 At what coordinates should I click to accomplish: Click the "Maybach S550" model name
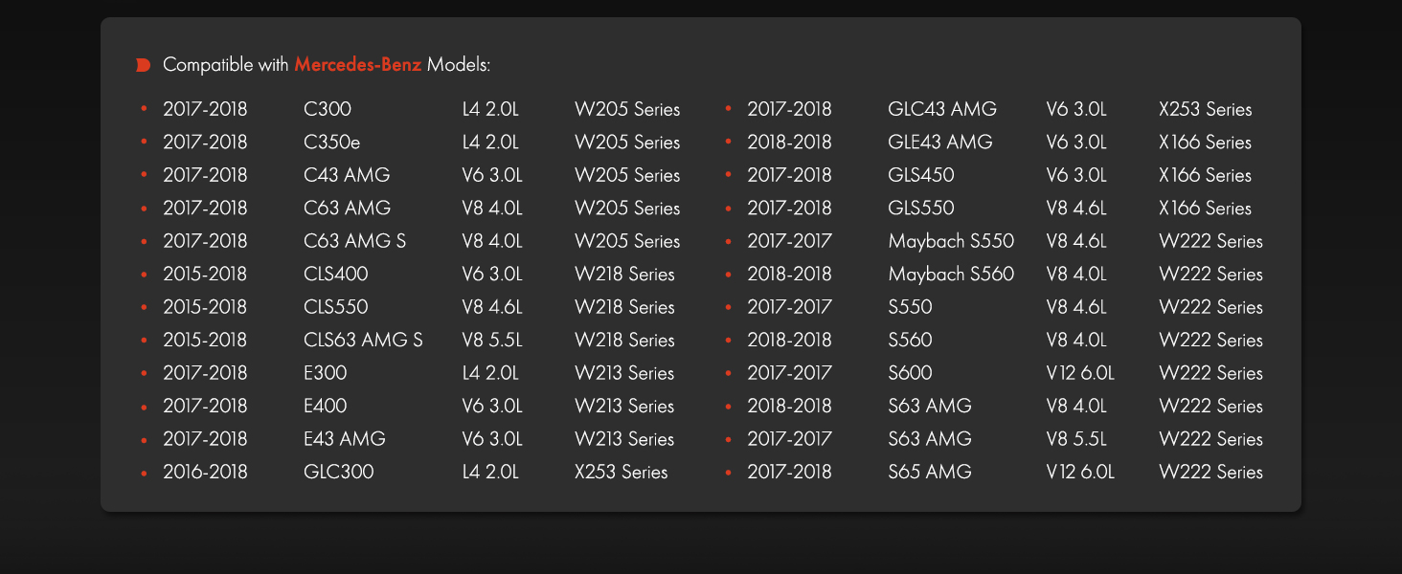click(951, 241)
